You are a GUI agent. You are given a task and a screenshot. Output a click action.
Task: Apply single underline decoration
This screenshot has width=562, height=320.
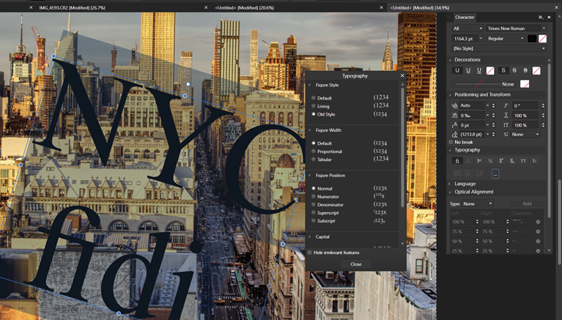[457, 70]
